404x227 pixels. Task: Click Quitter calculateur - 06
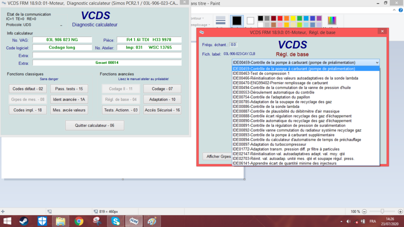tap(95, 125)
